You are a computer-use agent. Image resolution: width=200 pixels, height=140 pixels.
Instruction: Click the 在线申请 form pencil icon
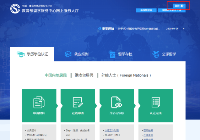(78, 102)
